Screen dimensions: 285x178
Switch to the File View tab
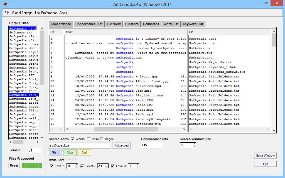[x=114, y=24]
